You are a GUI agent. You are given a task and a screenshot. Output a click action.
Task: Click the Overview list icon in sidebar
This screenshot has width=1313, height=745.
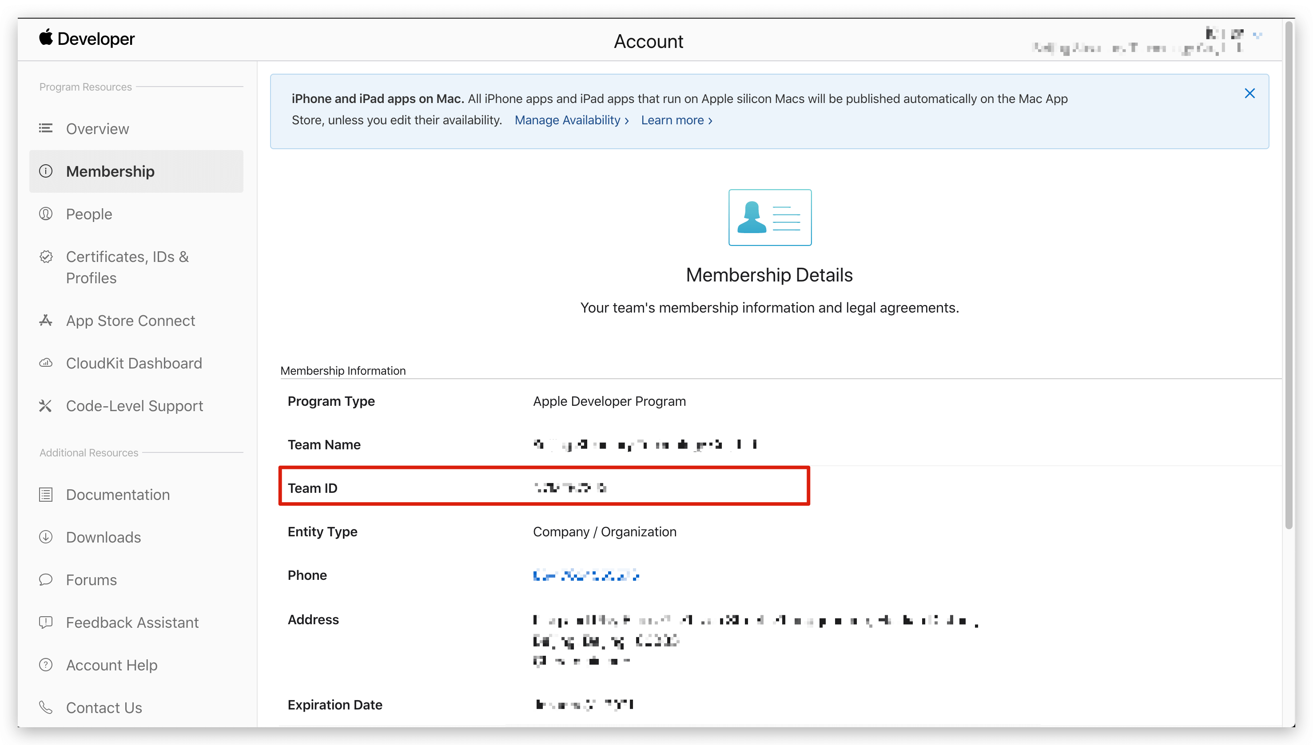pos(46,128)
